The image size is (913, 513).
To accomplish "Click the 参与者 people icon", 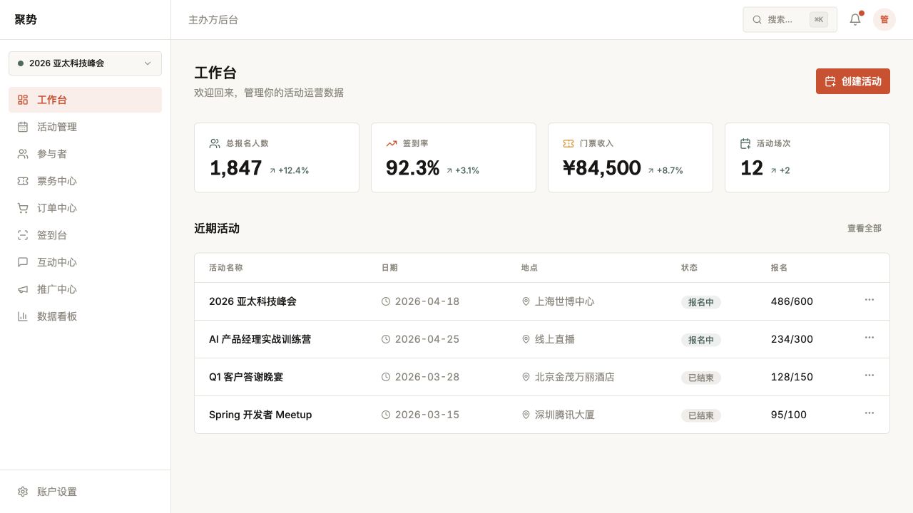I will click(x=23, y=154).
